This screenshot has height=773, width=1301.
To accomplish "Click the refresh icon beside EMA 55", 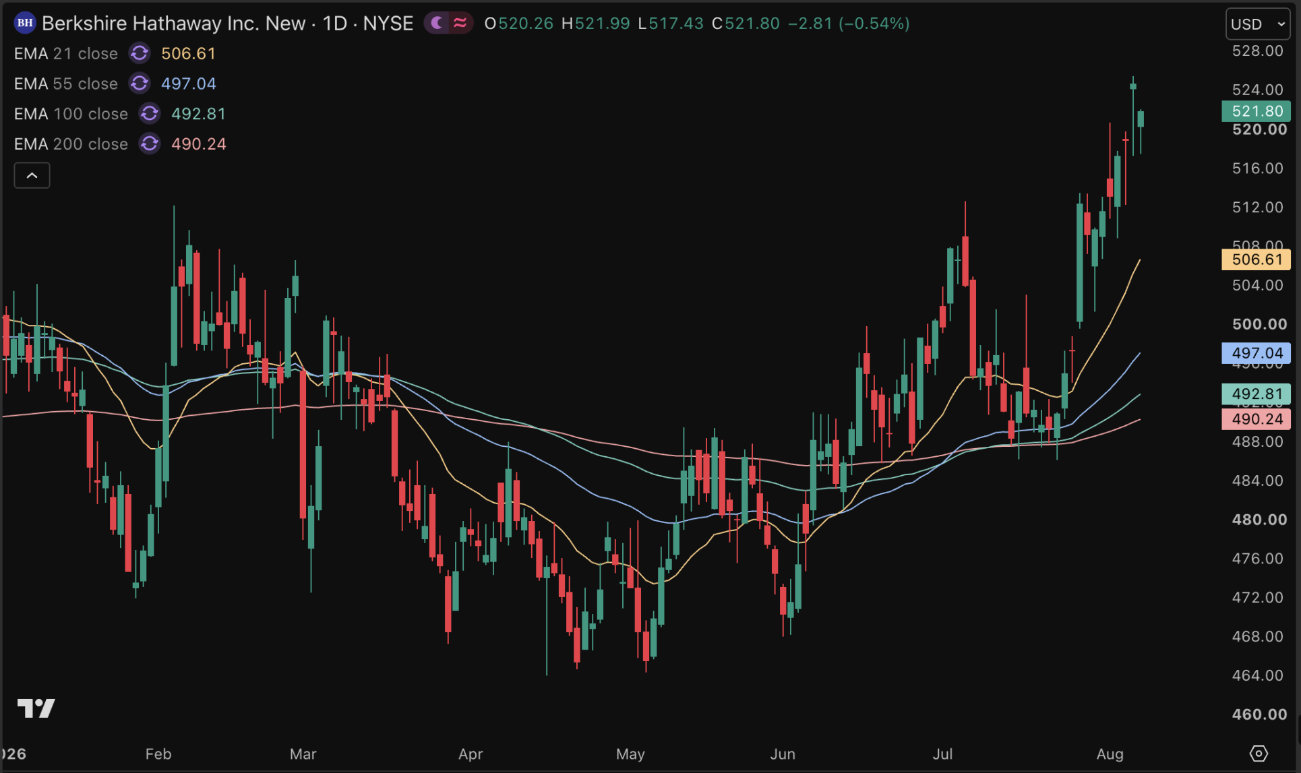I will click(x=140, y=84).
